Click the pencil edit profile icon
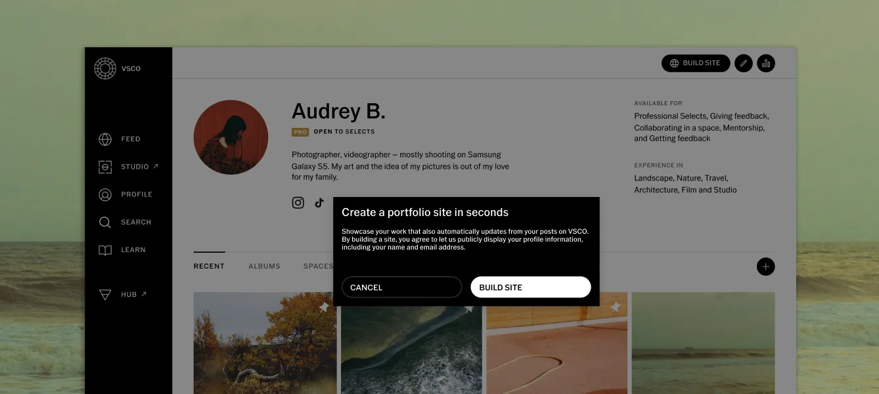Screen dimensions: 879x394 [x=743, y=63]
